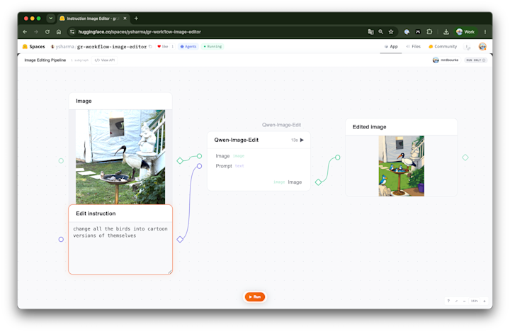
Task: Click the like heart button
Action: point(163,47)
